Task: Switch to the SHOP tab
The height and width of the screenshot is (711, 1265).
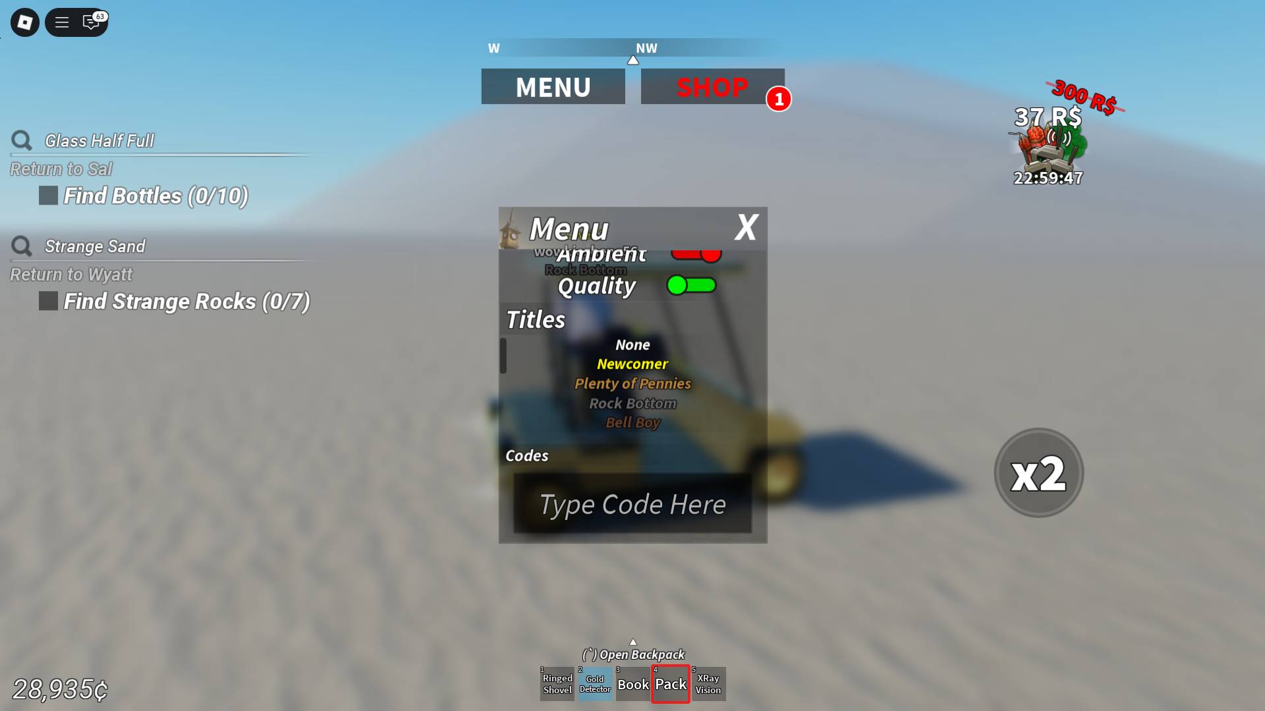Action: [x=712, y=86]
